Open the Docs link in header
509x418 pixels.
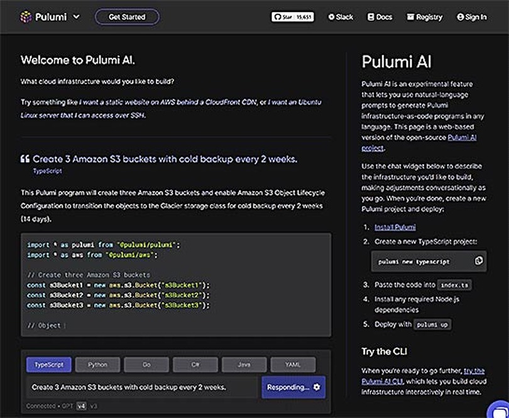pos(380,17)
